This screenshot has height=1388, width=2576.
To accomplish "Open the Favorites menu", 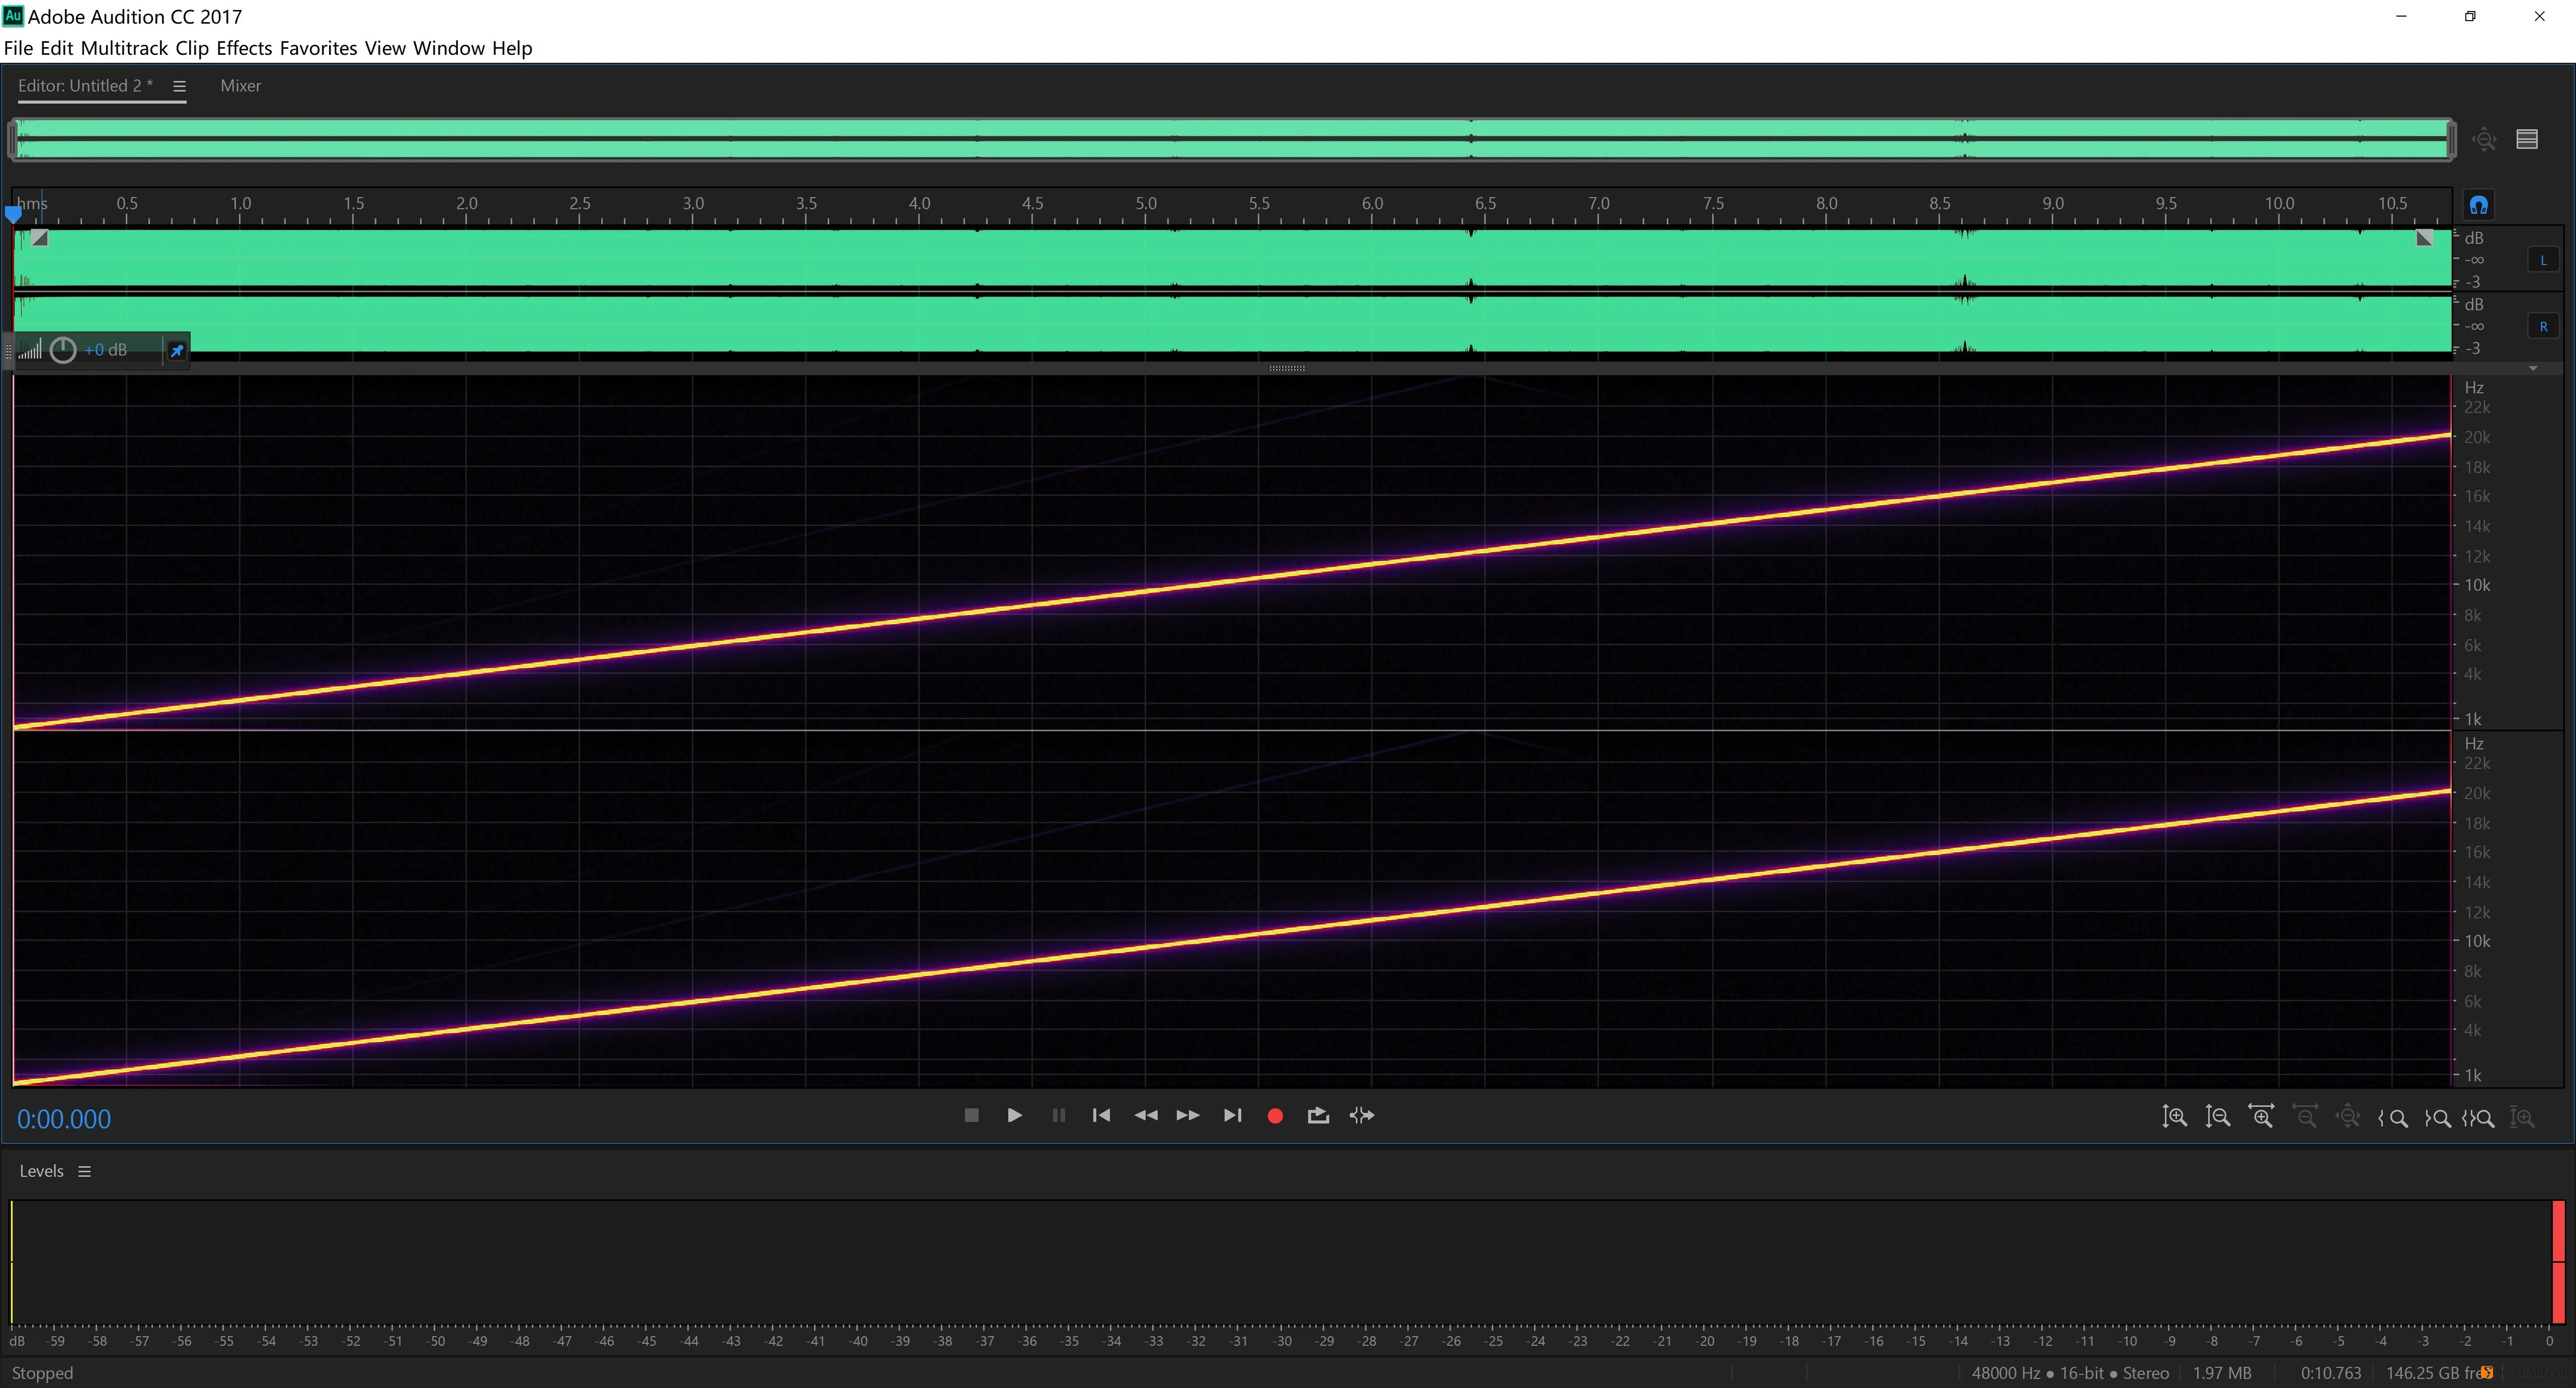I will tap(318, 48).
